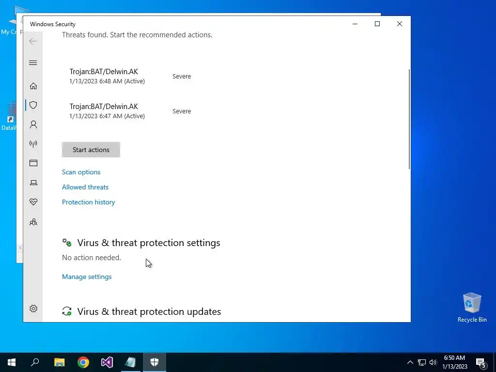
Task: Click the vertical scrollbar of Windows Security
Action: 409,119
